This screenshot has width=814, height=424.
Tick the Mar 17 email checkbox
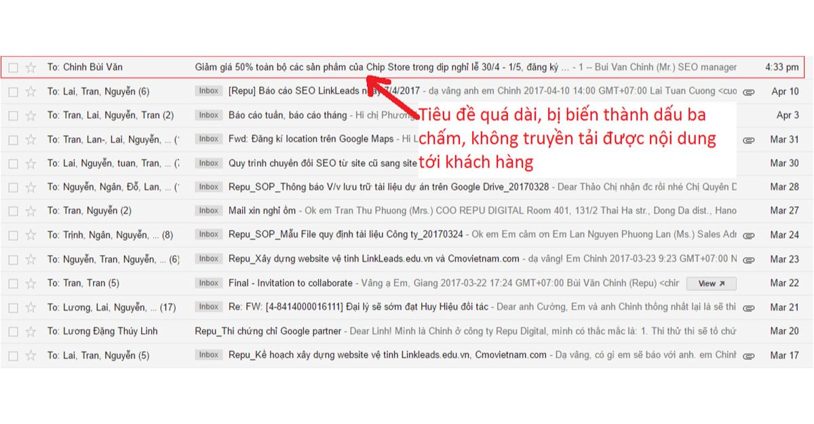click(13, 355)
